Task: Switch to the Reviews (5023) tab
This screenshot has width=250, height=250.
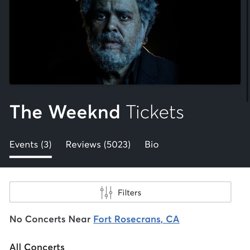Action: 98,145
